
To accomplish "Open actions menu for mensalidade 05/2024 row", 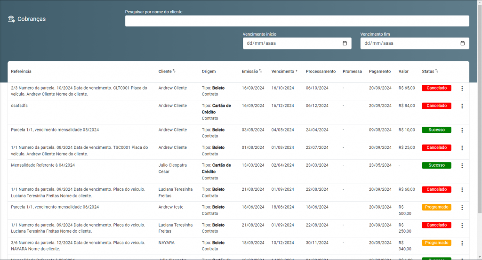I will pos(462,130).
